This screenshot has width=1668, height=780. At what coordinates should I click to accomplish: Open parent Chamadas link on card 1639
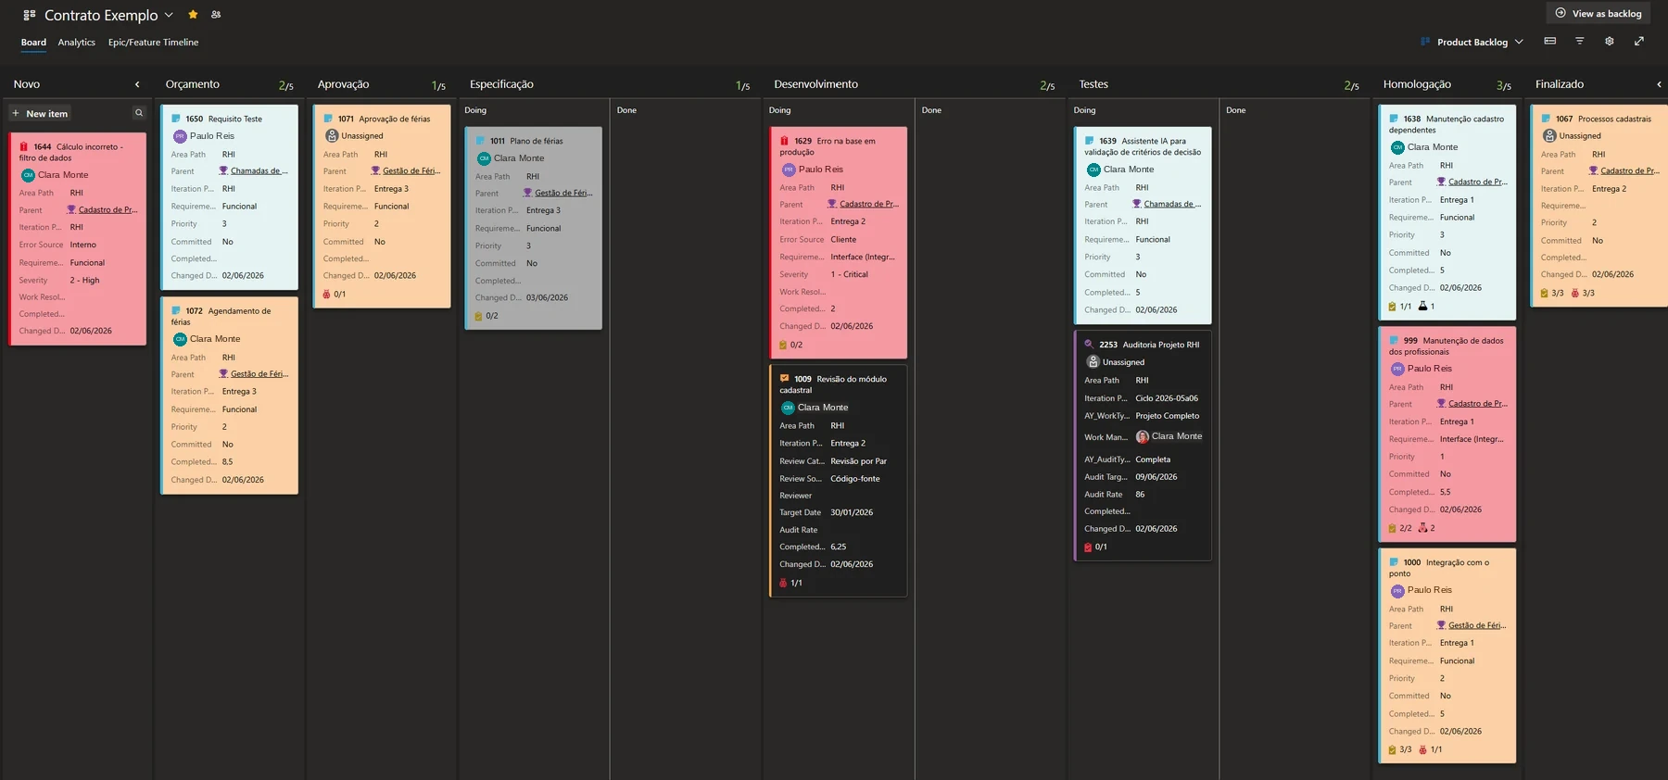click(x=1172, y=205)
